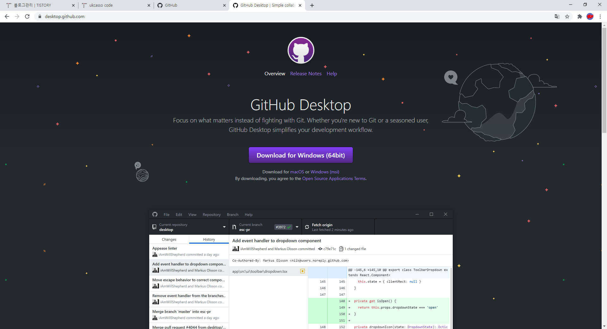Select the Appease linter commit
The image size is (607, 329).
click(x=189, y=251)
